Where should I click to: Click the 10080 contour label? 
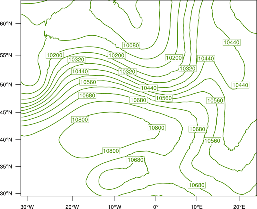tap(131, 45)
